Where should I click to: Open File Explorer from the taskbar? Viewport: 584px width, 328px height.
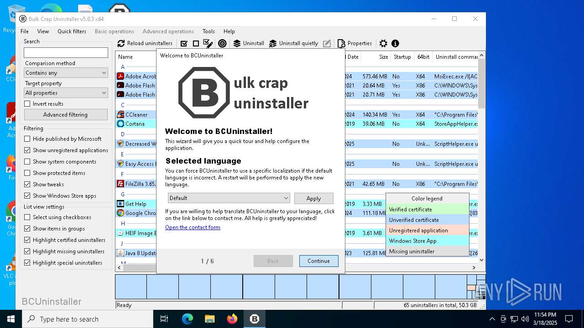209,319
